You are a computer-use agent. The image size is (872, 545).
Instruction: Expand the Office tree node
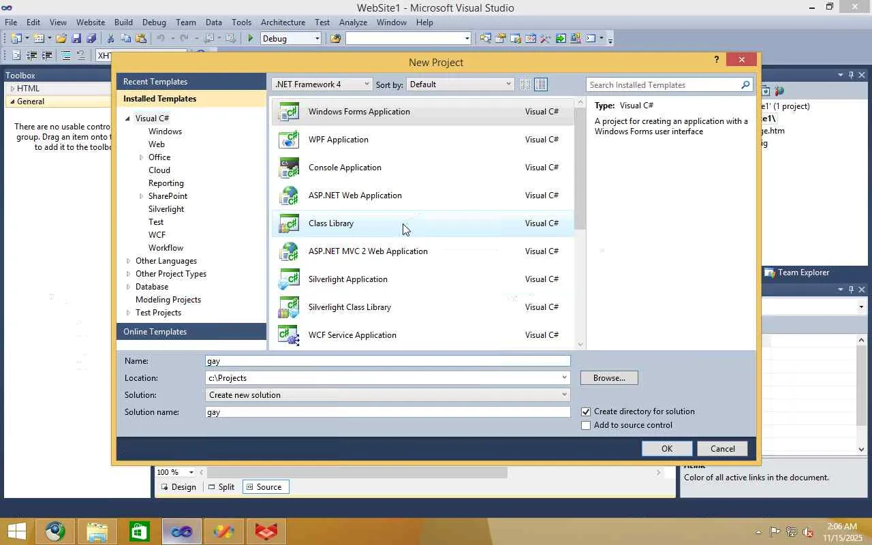coord(142,157)
